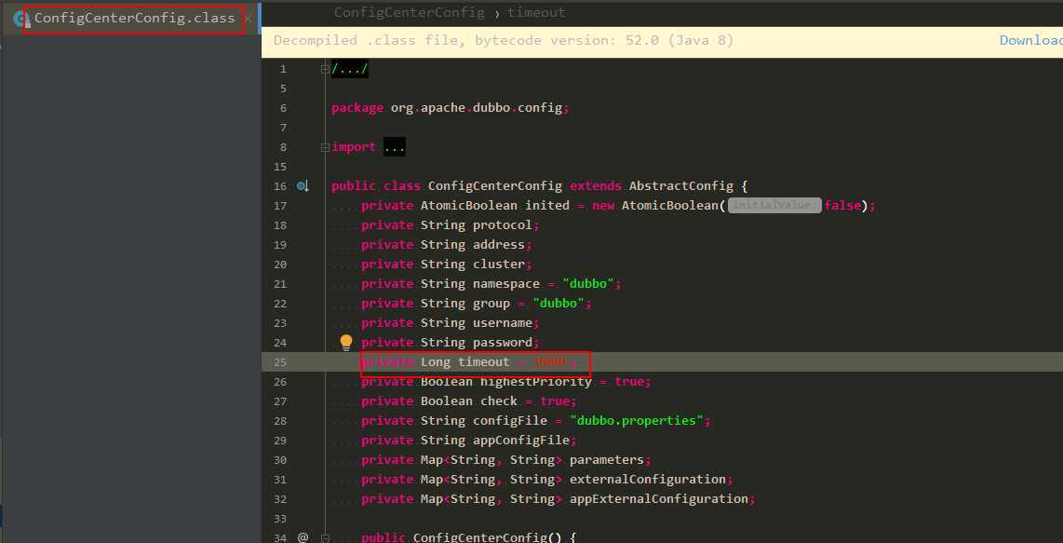Click the class file icon in tab
This screenshot has height=543, width=1063.
click(x=21, y=19)
